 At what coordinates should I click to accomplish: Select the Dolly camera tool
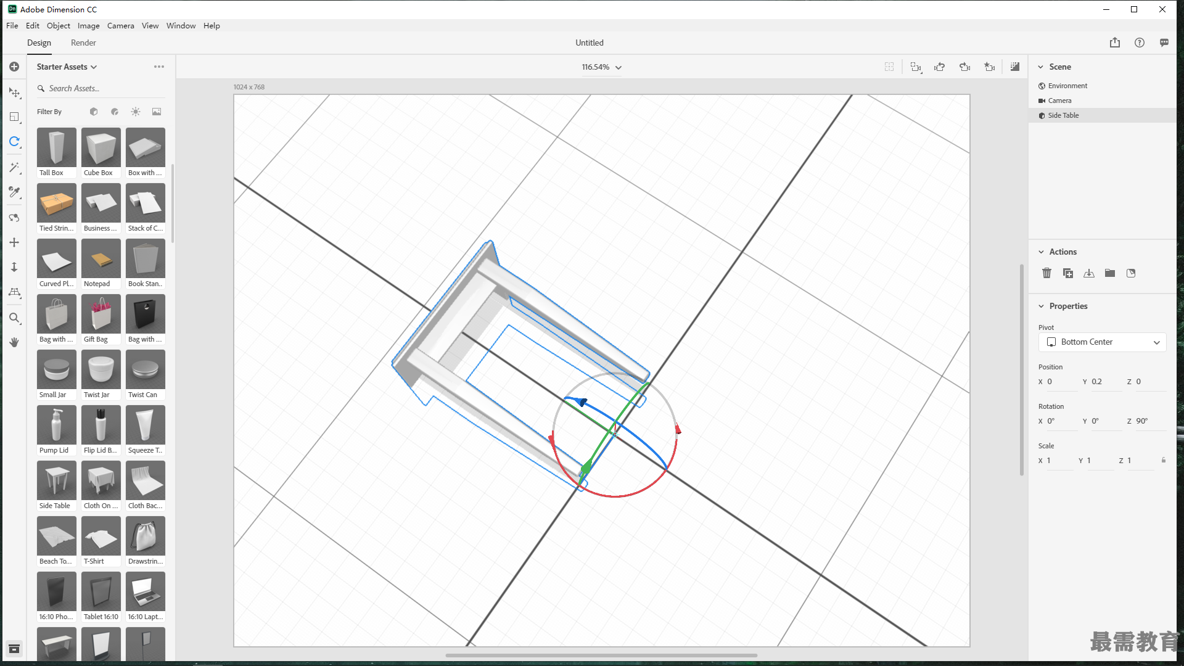point(14,267)
